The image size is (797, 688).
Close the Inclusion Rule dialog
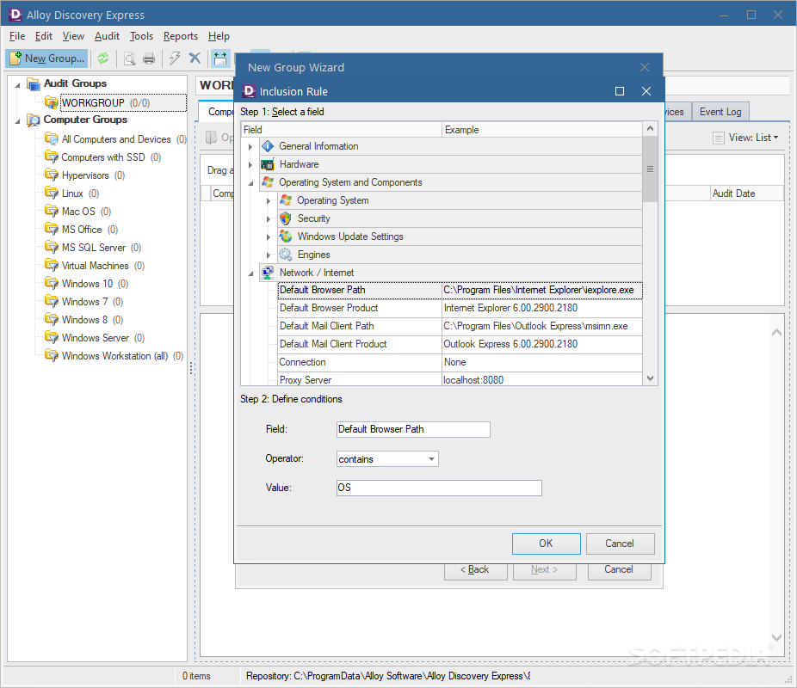coord(646,91)
